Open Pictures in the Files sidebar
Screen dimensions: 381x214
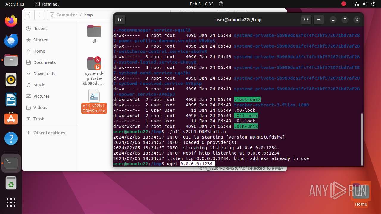pyautogui.click(x=50, y=96)
